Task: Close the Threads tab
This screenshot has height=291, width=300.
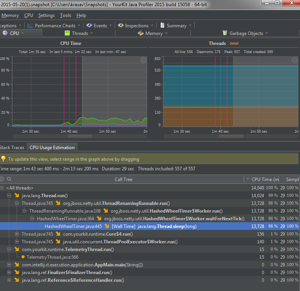Action: (x=92, y=33)
